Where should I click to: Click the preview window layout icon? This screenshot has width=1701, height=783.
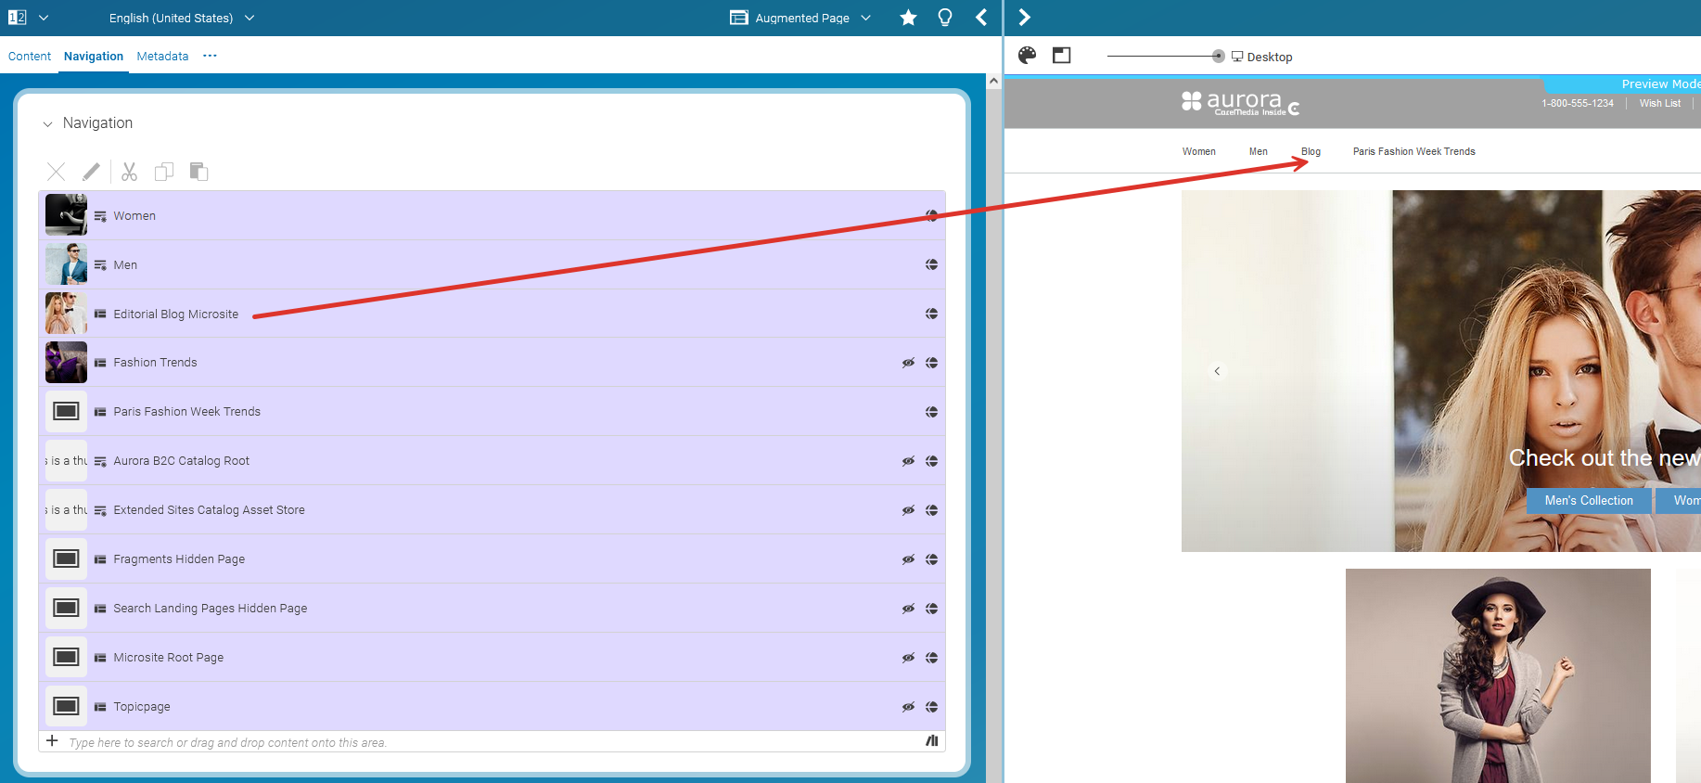click(x=1061, y=56)
